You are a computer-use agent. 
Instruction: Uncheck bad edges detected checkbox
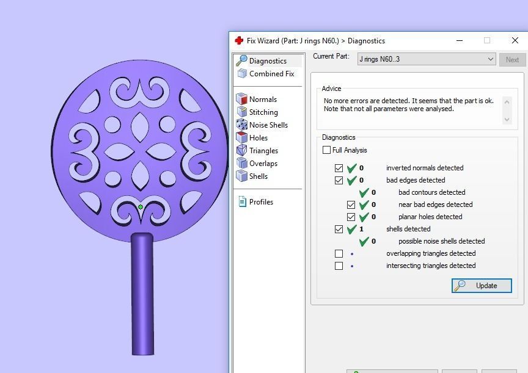tap(339, 180)
